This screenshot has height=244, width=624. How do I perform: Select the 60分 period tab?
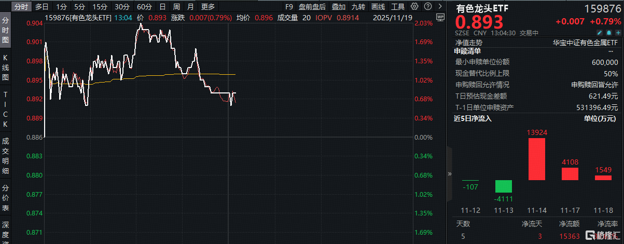tap(144, 7)
